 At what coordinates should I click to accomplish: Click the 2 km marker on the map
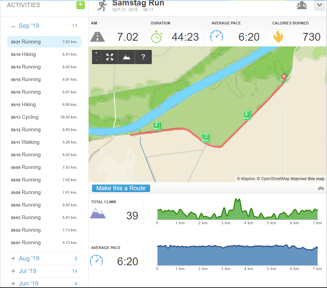(x=206, y=138)
